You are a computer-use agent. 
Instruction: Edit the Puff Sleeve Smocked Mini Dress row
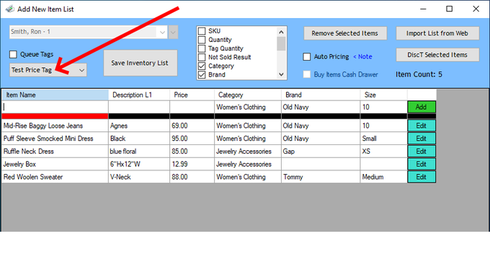click(422, 139)
